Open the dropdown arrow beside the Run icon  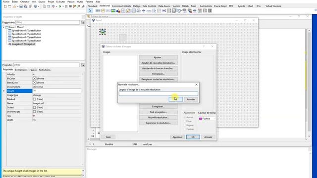coord(63,6)
